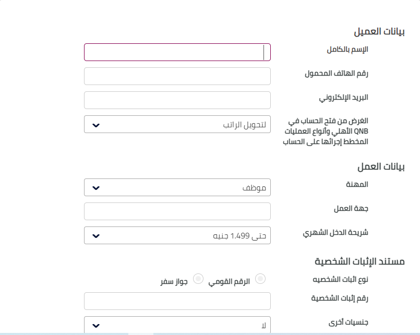Click the بيانات العمل section heading

[381, 167]
